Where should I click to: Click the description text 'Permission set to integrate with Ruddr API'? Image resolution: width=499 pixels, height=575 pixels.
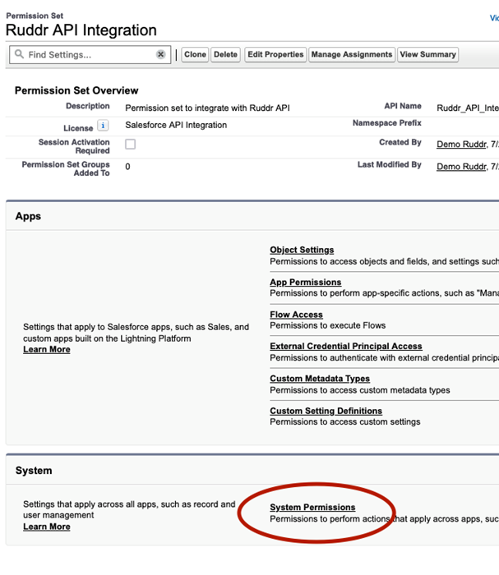click(207, 108)
